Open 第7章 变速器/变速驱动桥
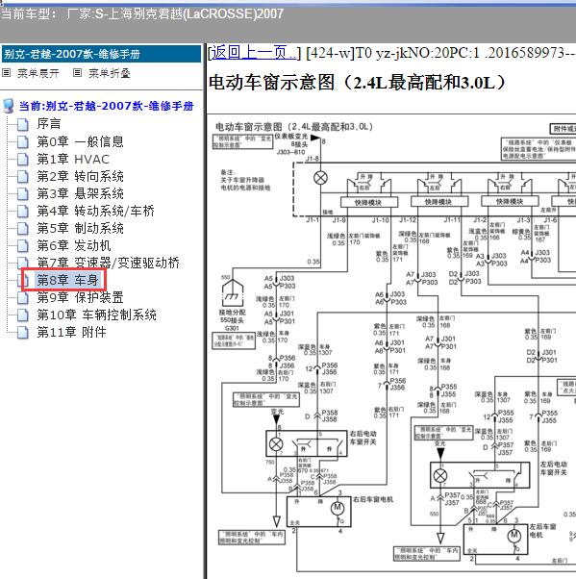 (x=109, y=263)
